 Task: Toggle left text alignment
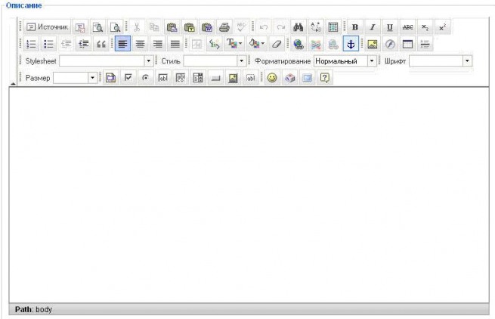(x=122, y=44)
